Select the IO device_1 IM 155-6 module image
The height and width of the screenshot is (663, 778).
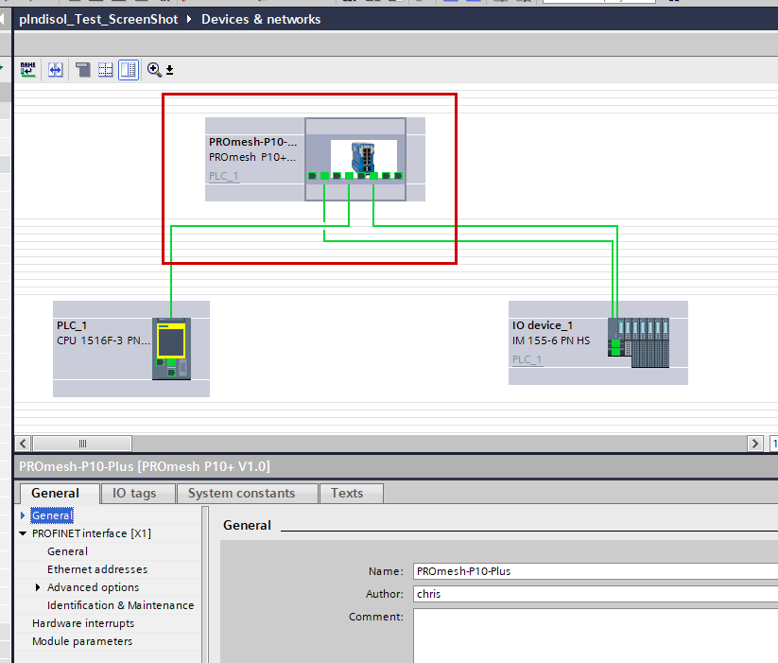click(x=639, y=342)
